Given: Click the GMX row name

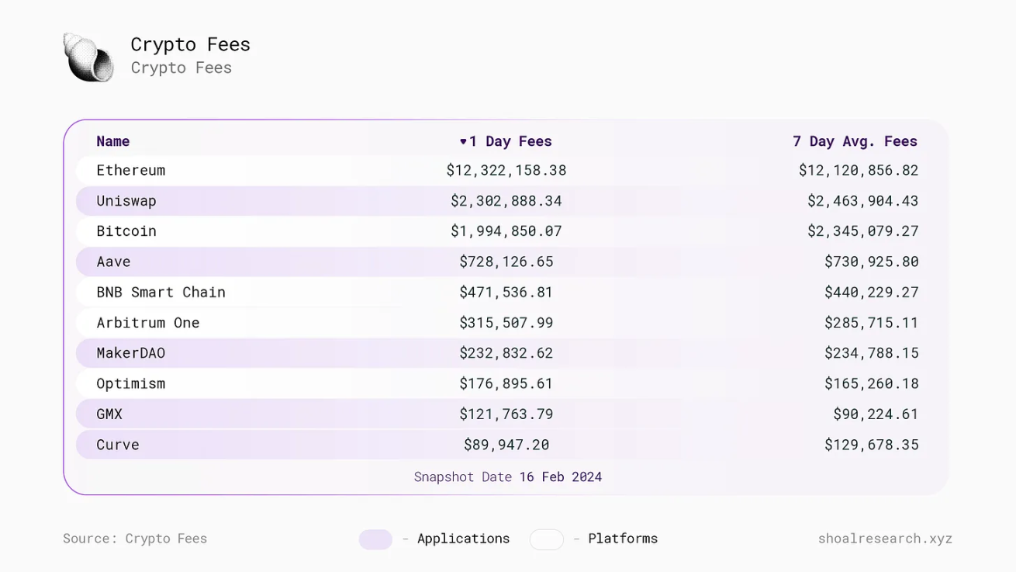Looking at the screenshot, I should point(109,414).
